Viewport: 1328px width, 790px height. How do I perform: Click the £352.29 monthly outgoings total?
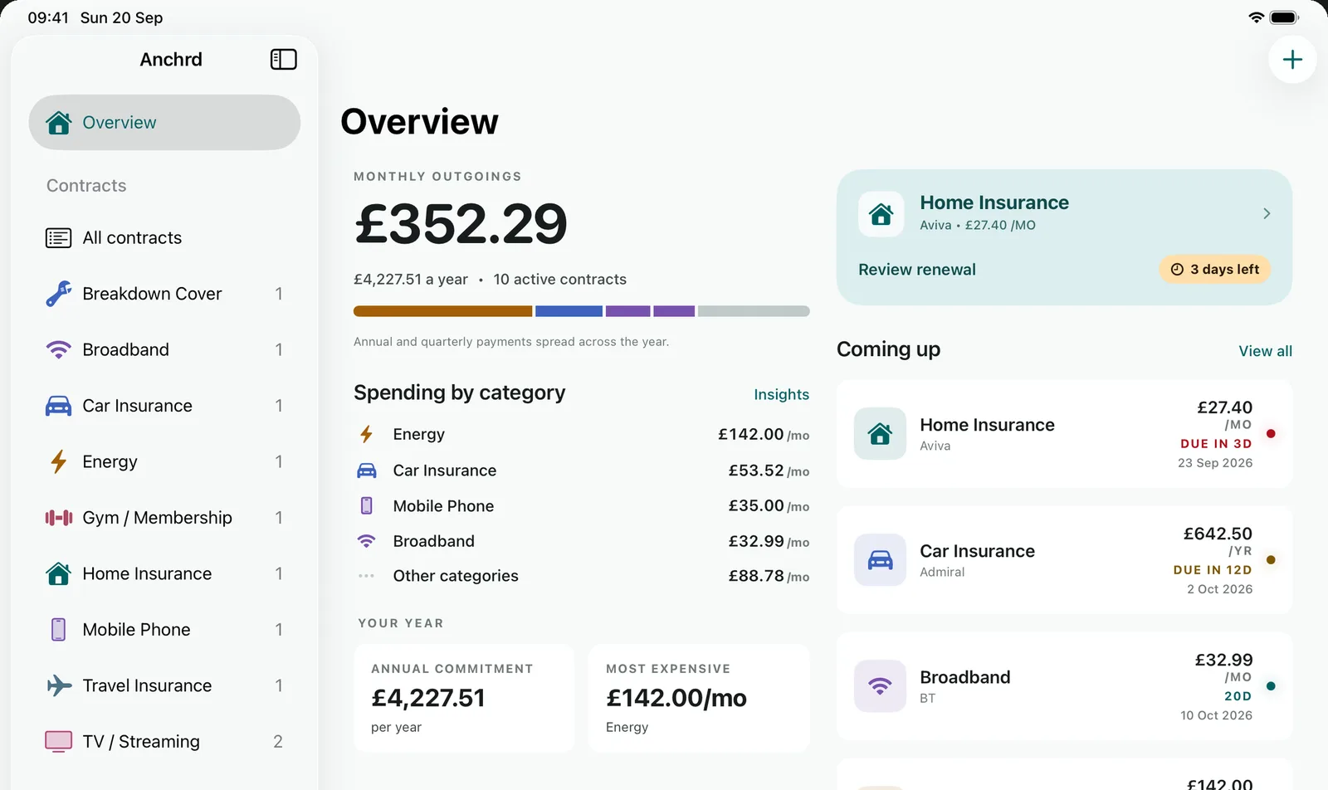pyautogui.click(x=461, y=224)
